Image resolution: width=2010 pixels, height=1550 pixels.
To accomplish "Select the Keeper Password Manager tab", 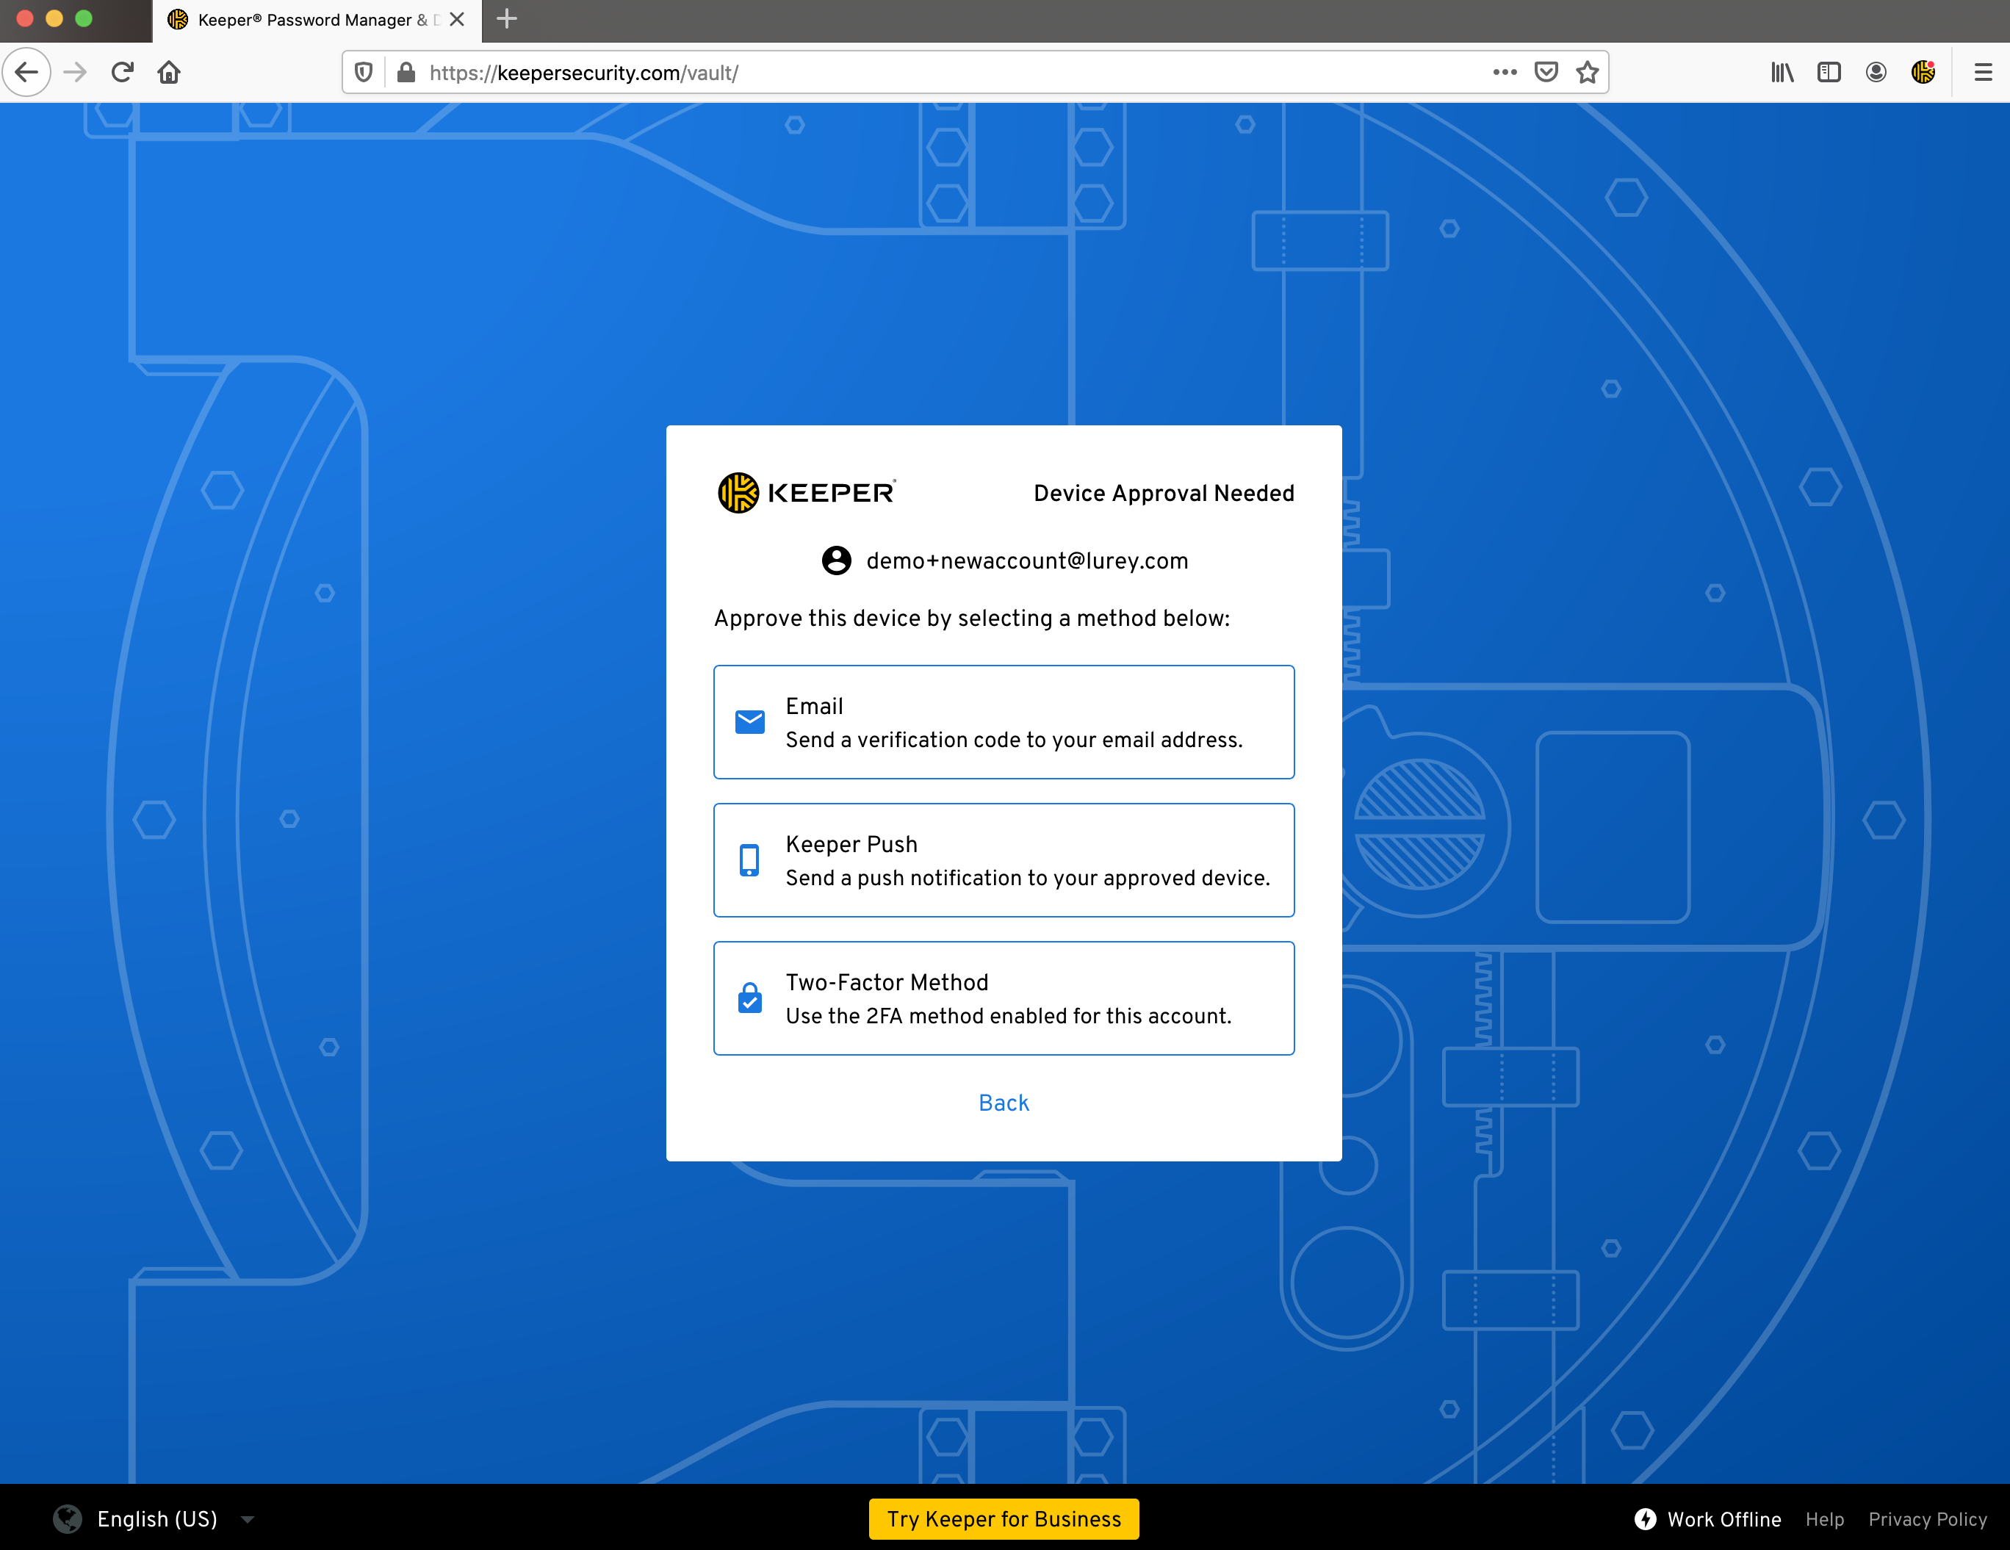I will point(317,21).
